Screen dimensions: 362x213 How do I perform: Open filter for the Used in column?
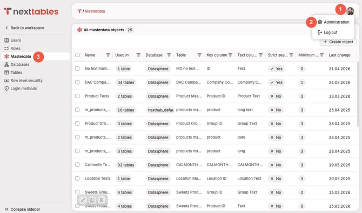(138, 55)
